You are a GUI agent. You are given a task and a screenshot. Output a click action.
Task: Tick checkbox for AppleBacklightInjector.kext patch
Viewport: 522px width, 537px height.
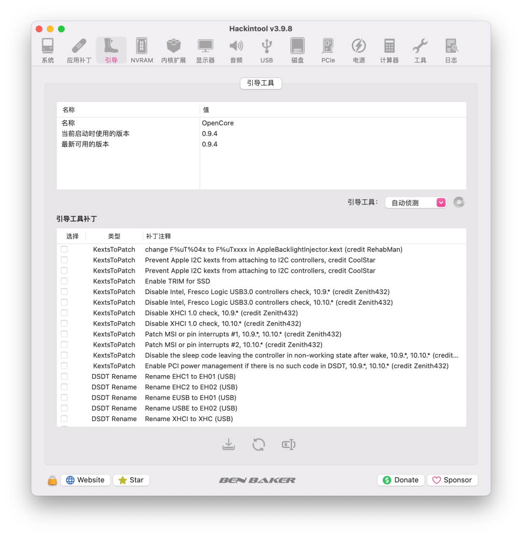click(x=64, y=249)
